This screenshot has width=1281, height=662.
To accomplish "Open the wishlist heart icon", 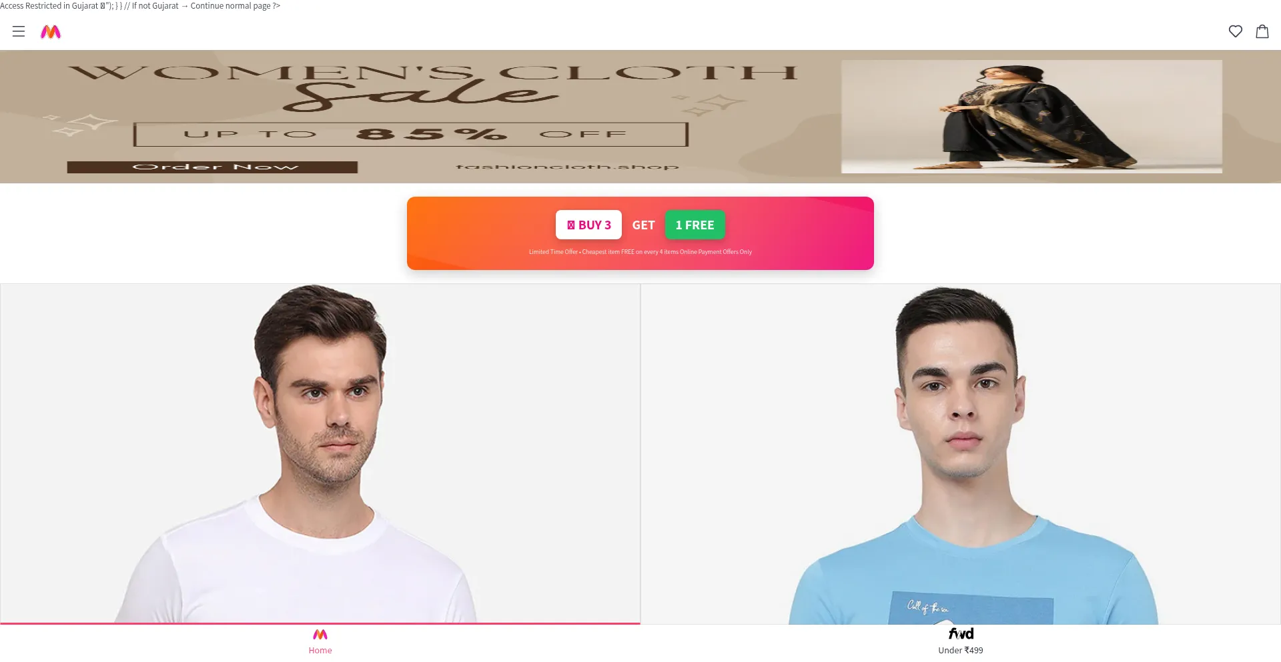I will 1236,31.
